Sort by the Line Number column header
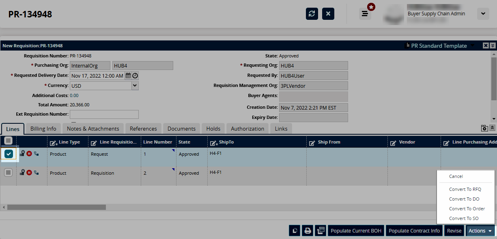 point(158,142)
